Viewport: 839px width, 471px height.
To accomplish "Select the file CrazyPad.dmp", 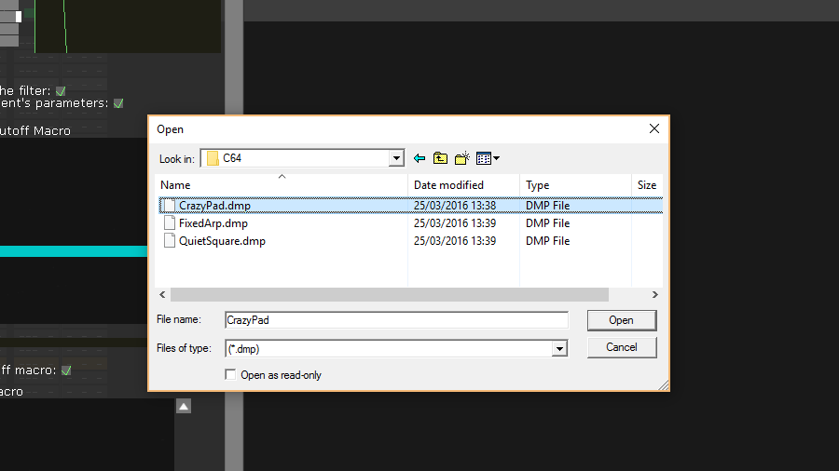I will [x=214, y=206].
